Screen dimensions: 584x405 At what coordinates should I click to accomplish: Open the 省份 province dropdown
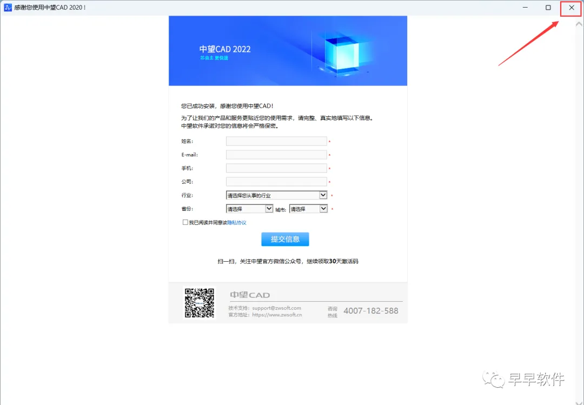tap(249, 209)
